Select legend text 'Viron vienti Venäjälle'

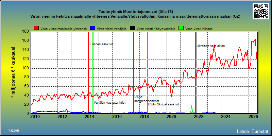[x=112, y=29]
